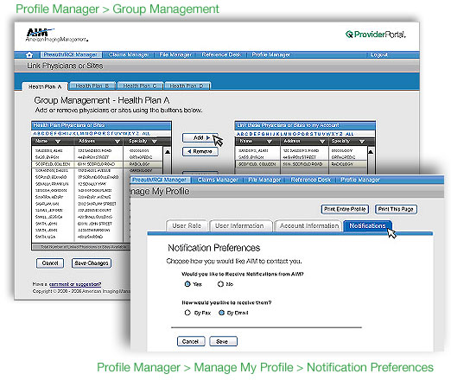Click Cancel in the Group Management window
This screenshot has height=380, width=451.
click(x=50, y=263)
